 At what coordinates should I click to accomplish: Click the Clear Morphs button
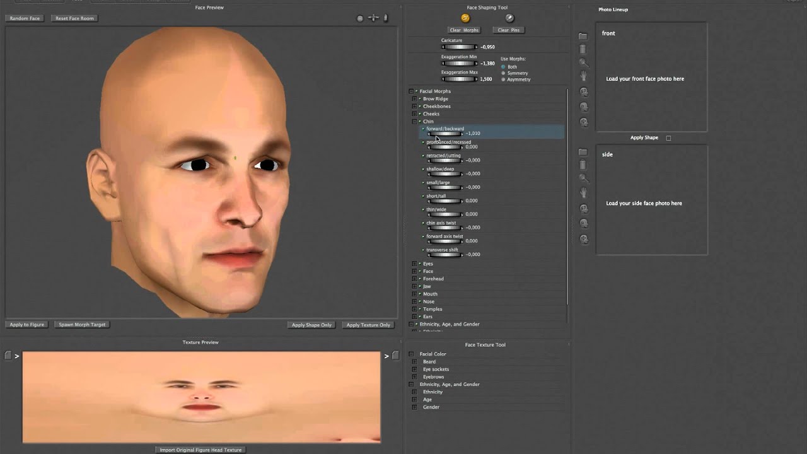pos(464,30)
